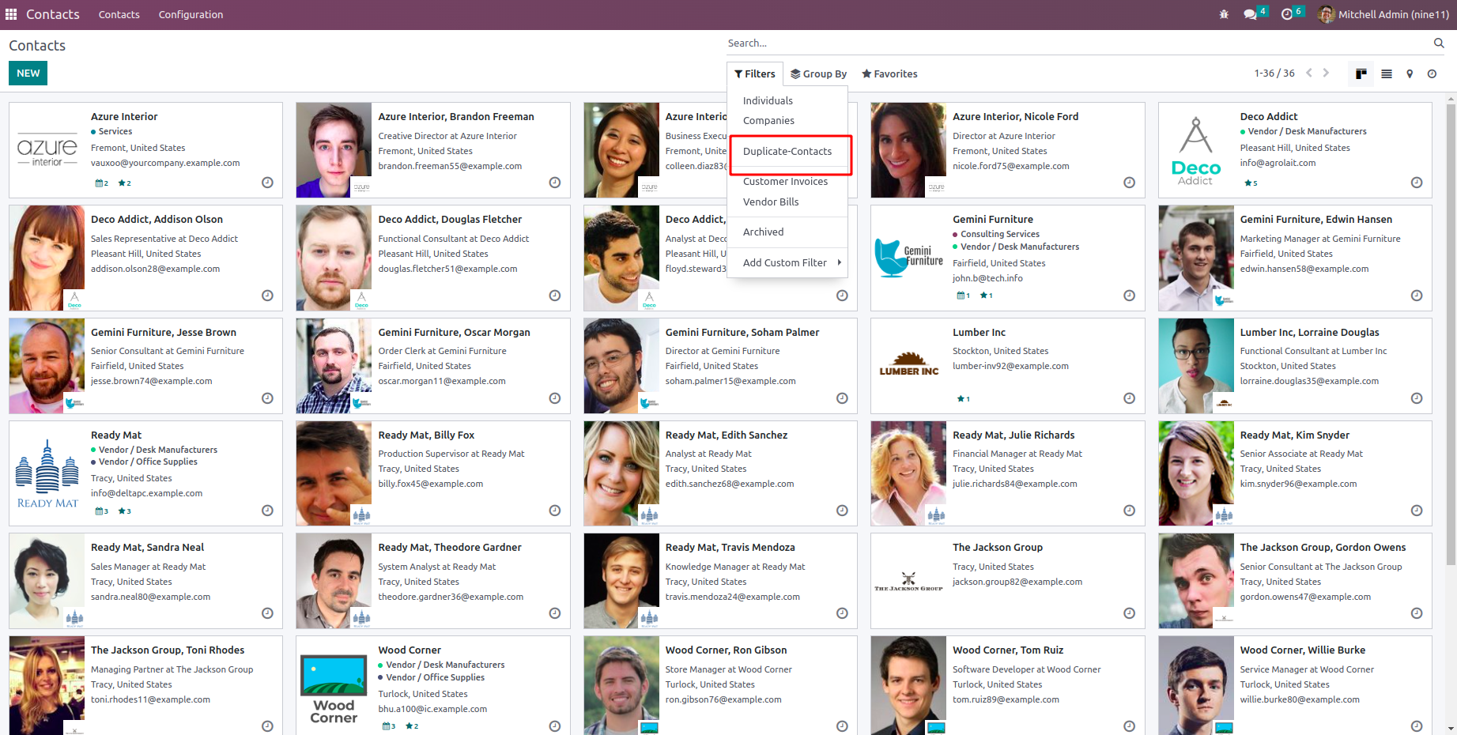Apply the Archived filter
Screen dimensions: 1457x735
[x=787, y=232]
